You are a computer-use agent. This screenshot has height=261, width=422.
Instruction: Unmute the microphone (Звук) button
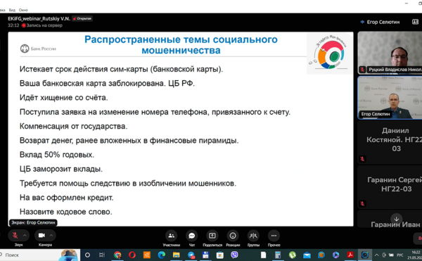15,236
